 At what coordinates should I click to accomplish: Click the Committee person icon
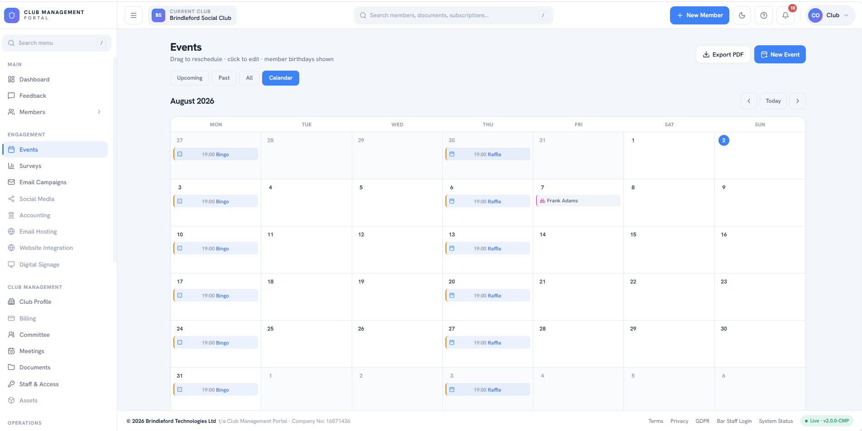tap(11, 335)
